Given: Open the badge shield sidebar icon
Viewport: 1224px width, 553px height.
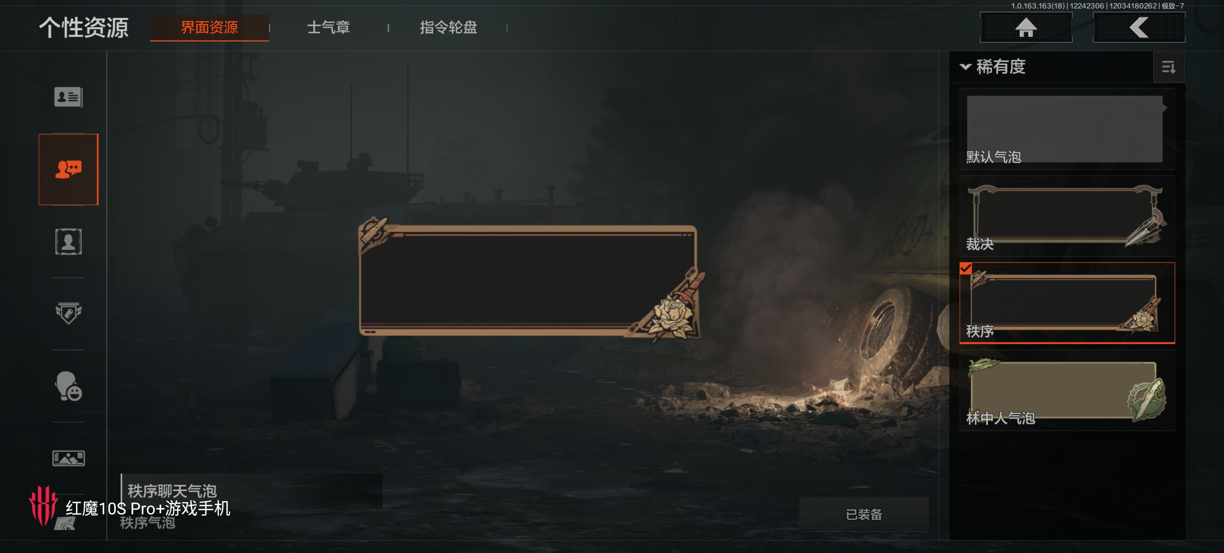Looking at the screenshot, I should coord(68,313).
